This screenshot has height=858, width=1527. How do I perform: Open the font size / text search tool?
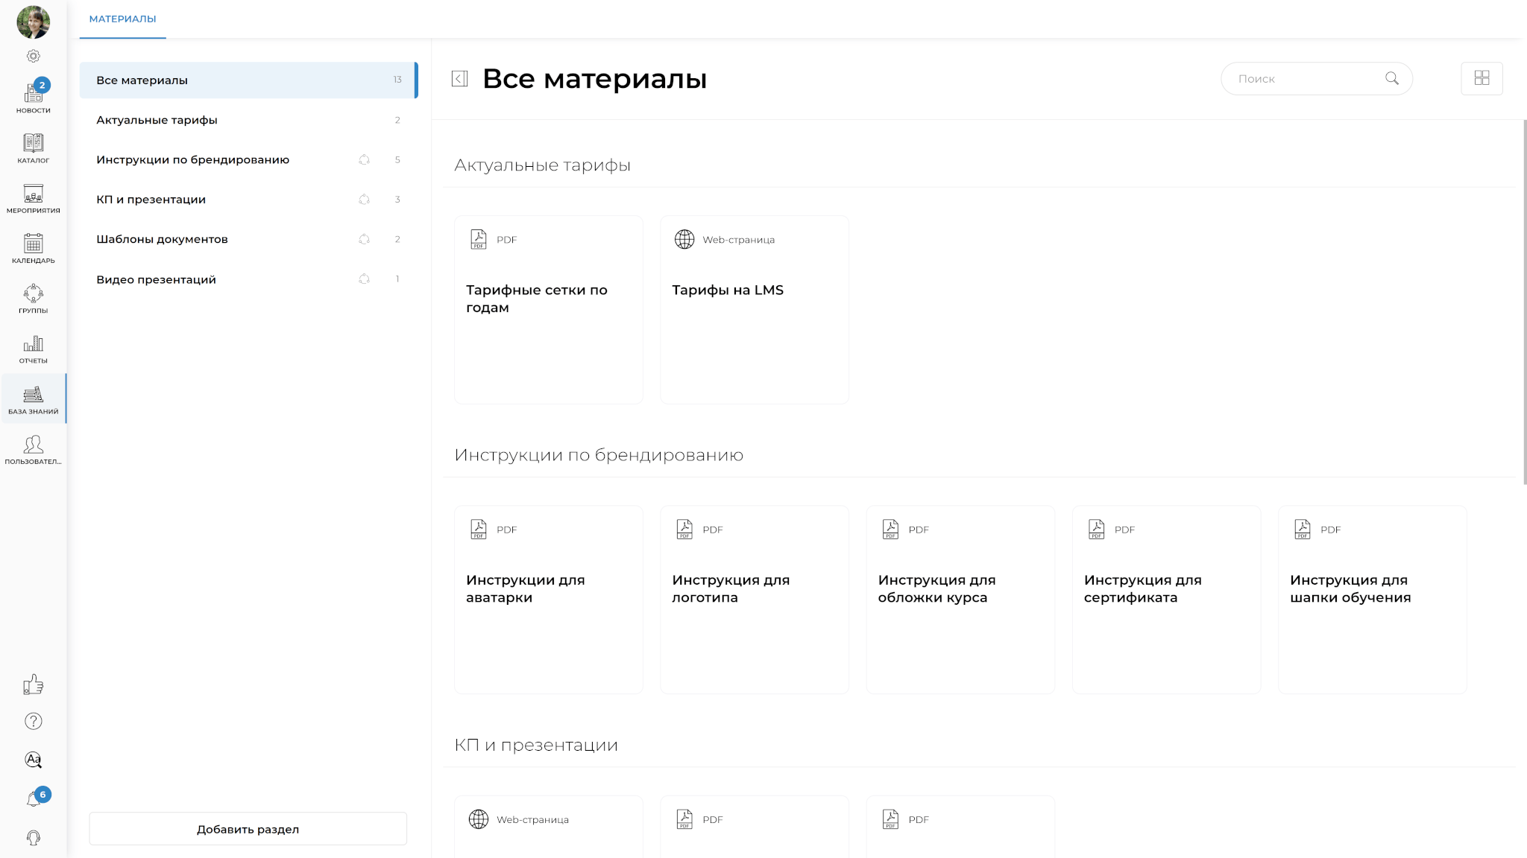(33, 760)
